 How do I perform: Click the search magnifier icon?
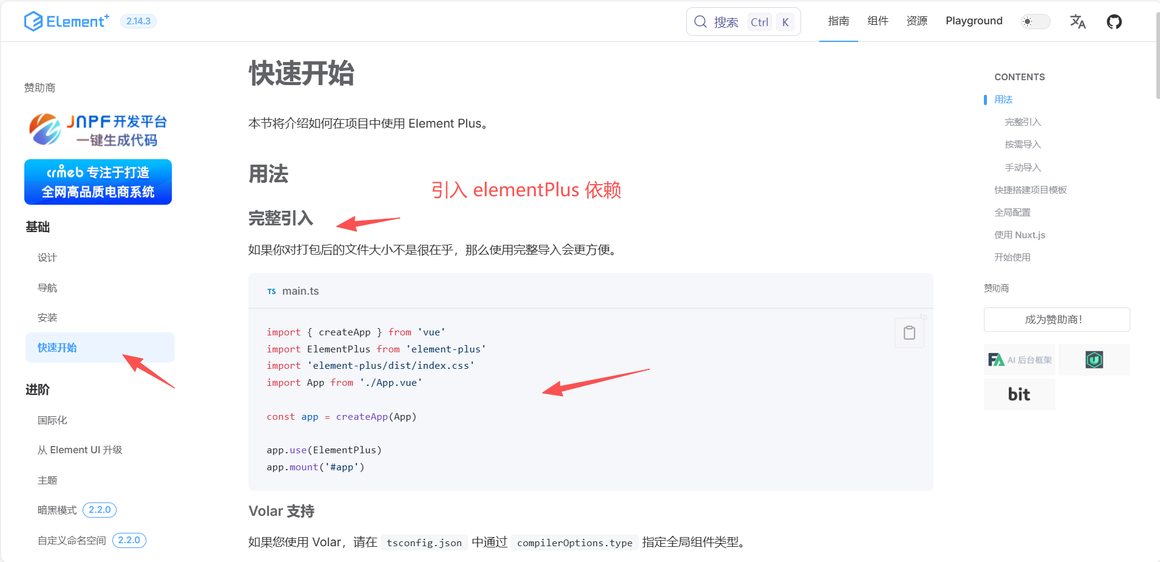700,22
